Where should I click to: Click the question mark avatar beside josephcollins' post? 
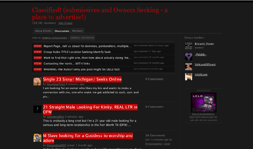coord(37,109)
